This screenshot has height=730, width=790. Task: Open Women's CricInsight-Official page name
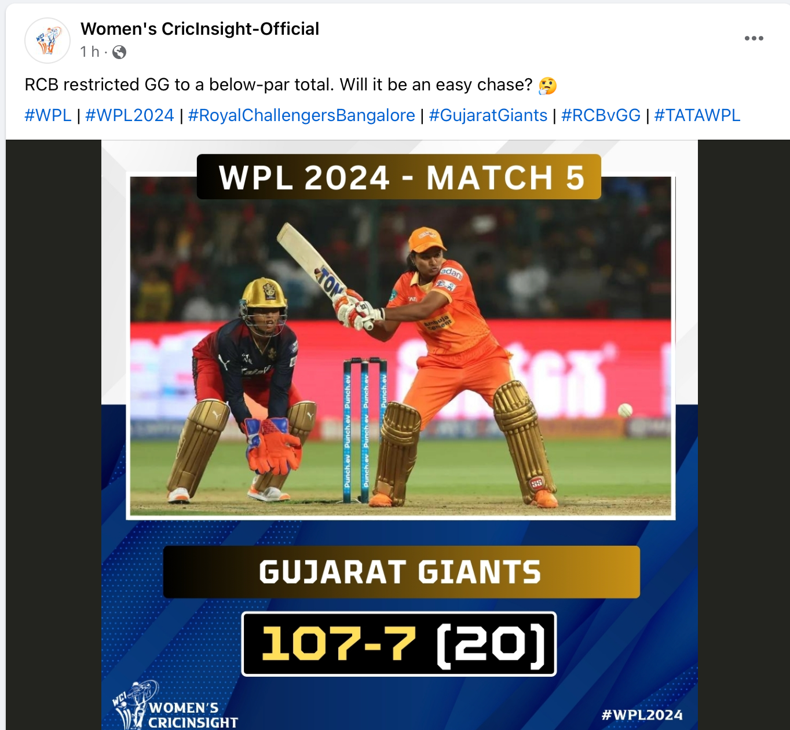tap(200, 29)
